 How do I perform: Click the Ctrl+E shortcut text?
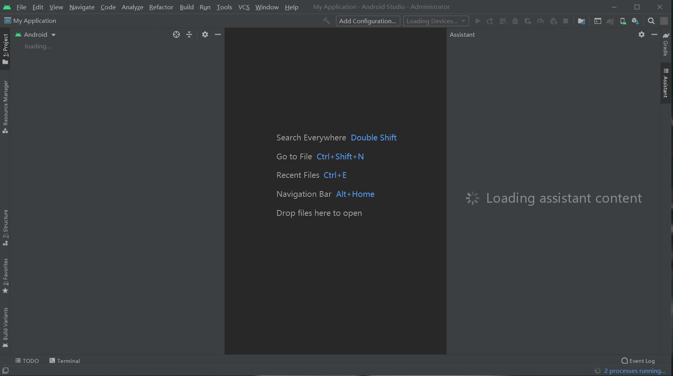(x=335, y=175)
